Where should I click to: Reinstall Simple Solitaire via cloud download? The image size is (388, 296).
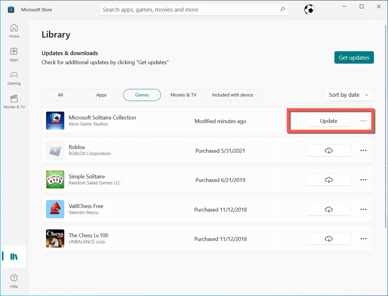point(329,180)
